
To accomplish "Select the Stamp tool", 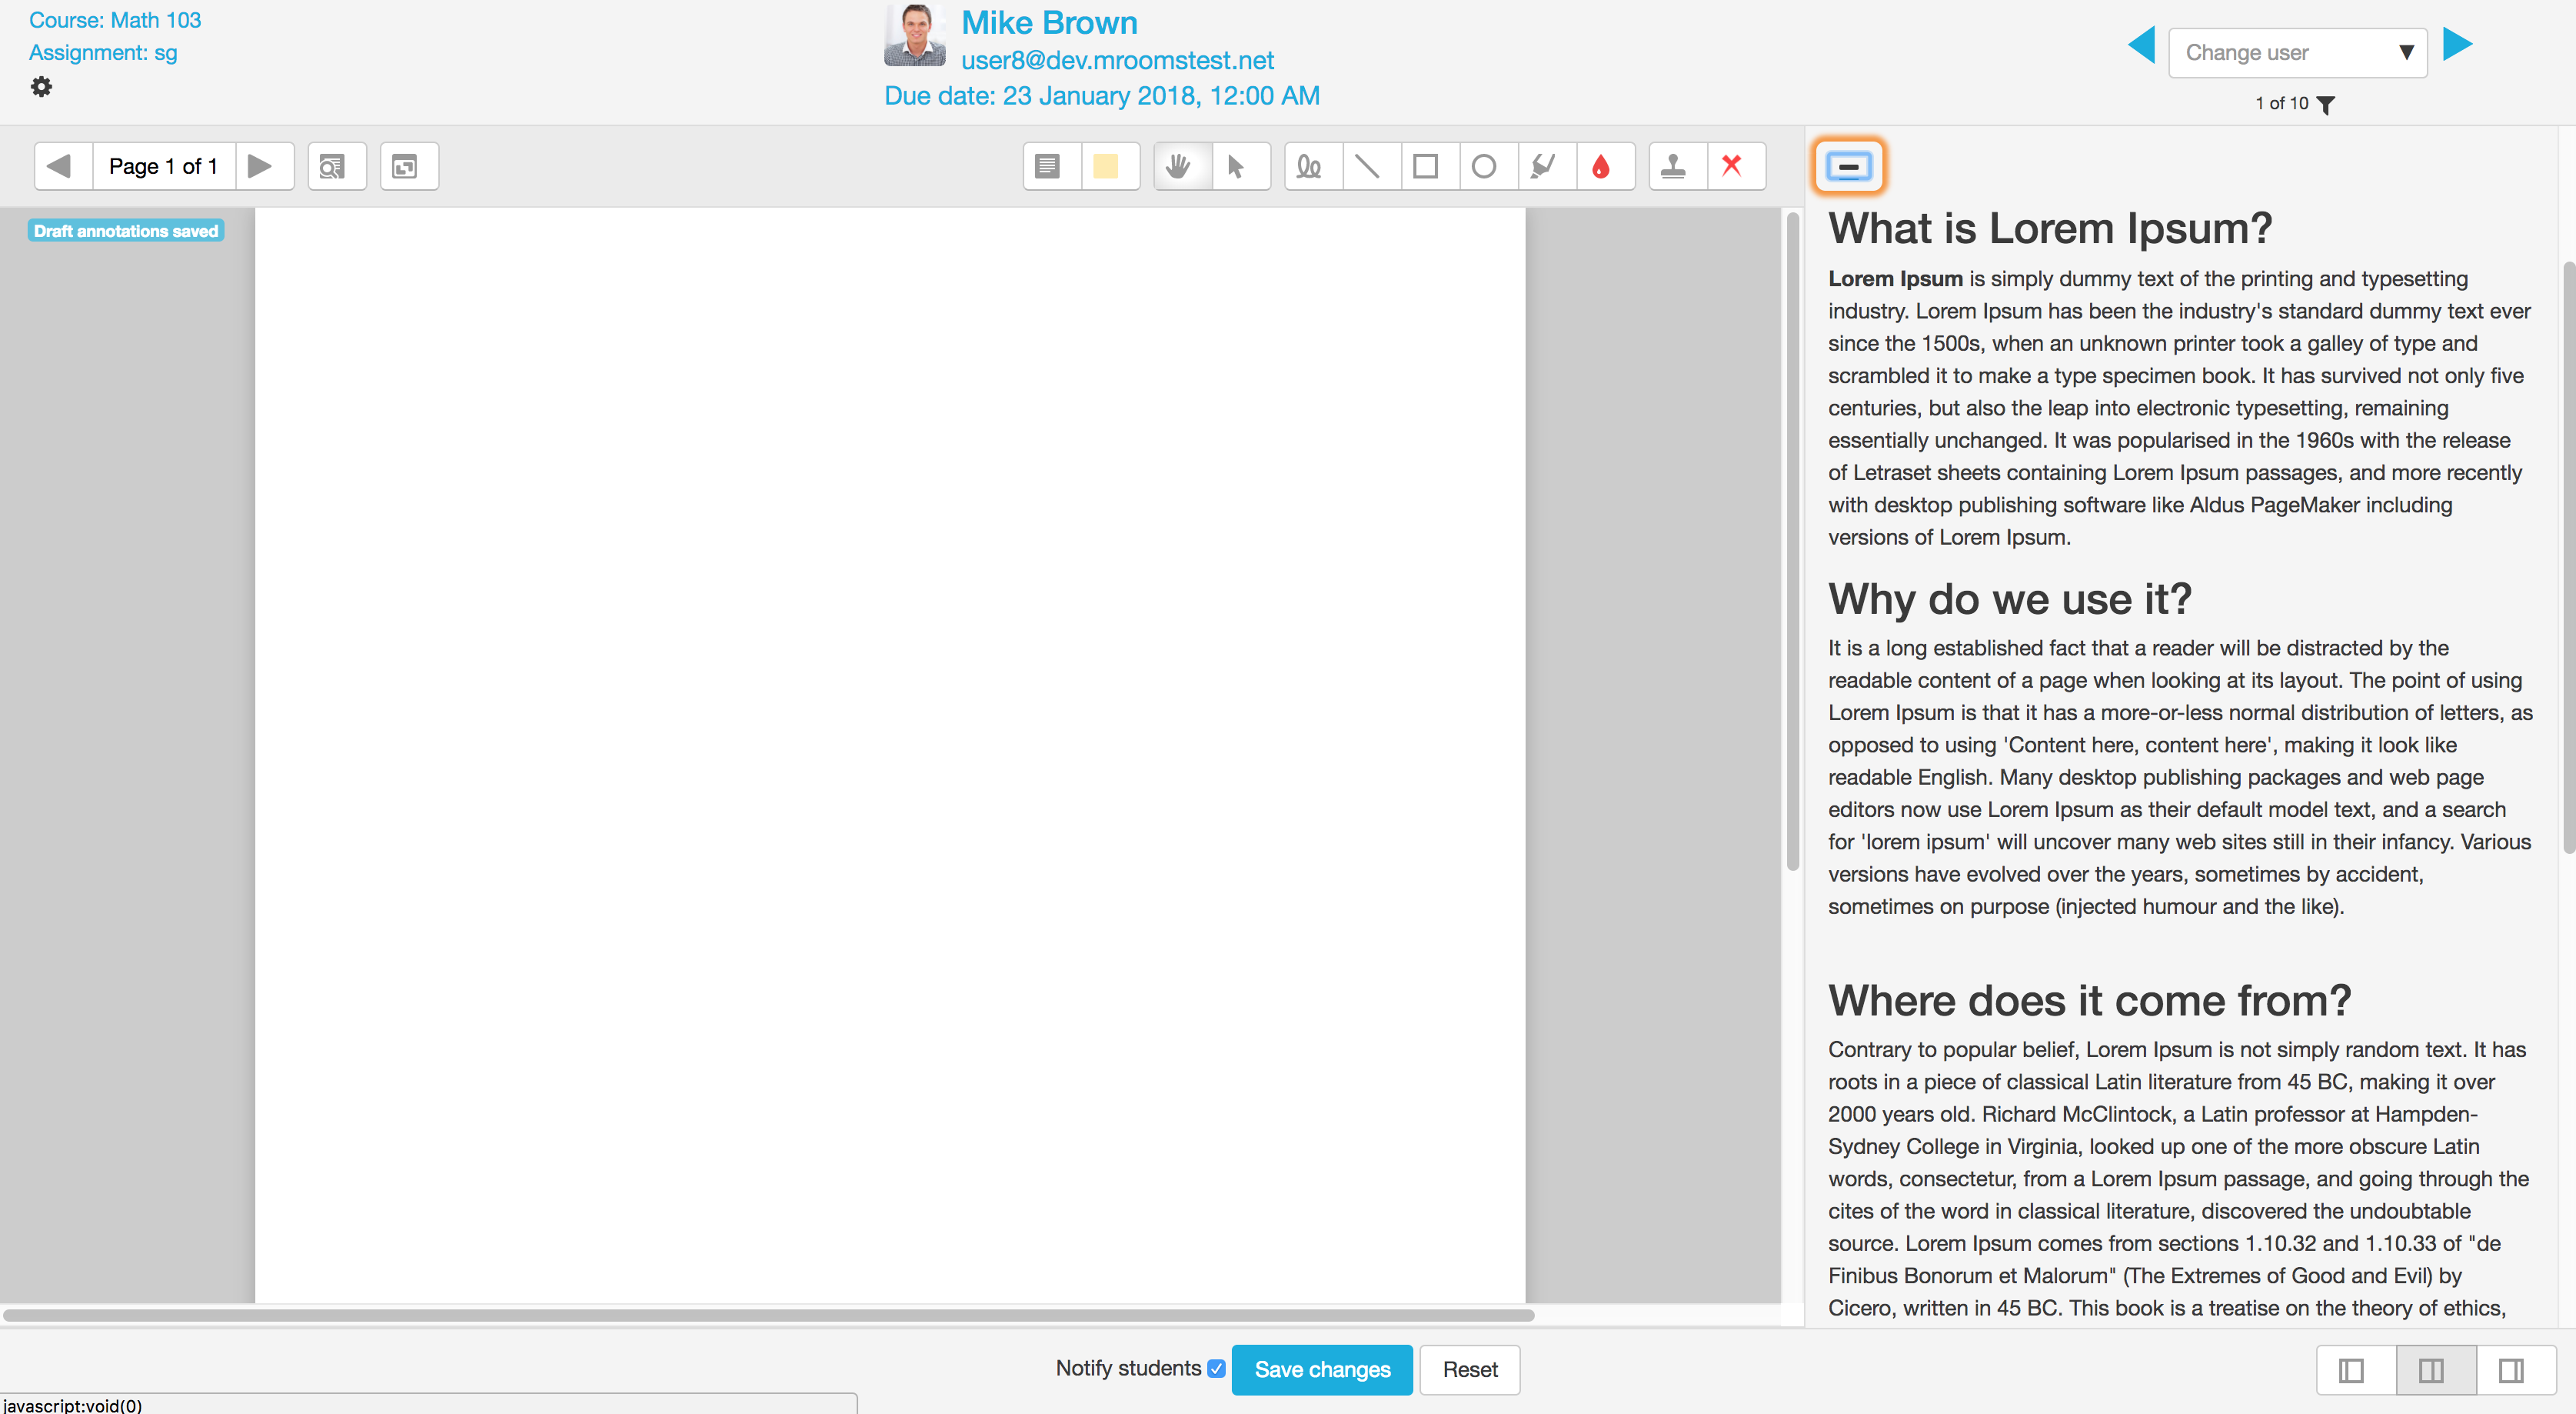I will coord(1676,166).
